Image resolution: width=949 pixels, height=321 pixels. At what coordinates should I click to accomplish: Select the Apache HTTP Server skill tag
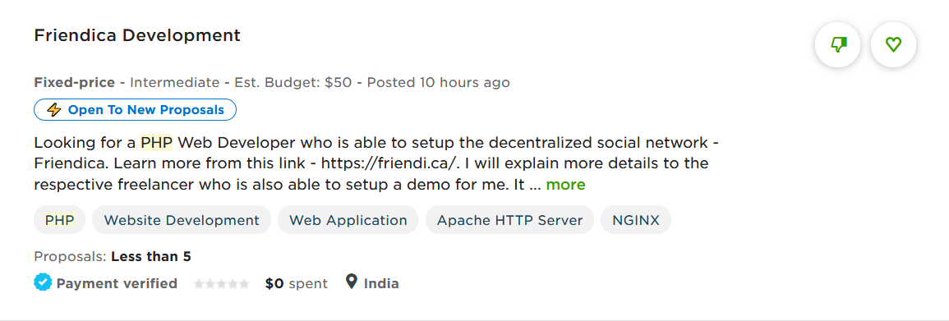point(509,220)
